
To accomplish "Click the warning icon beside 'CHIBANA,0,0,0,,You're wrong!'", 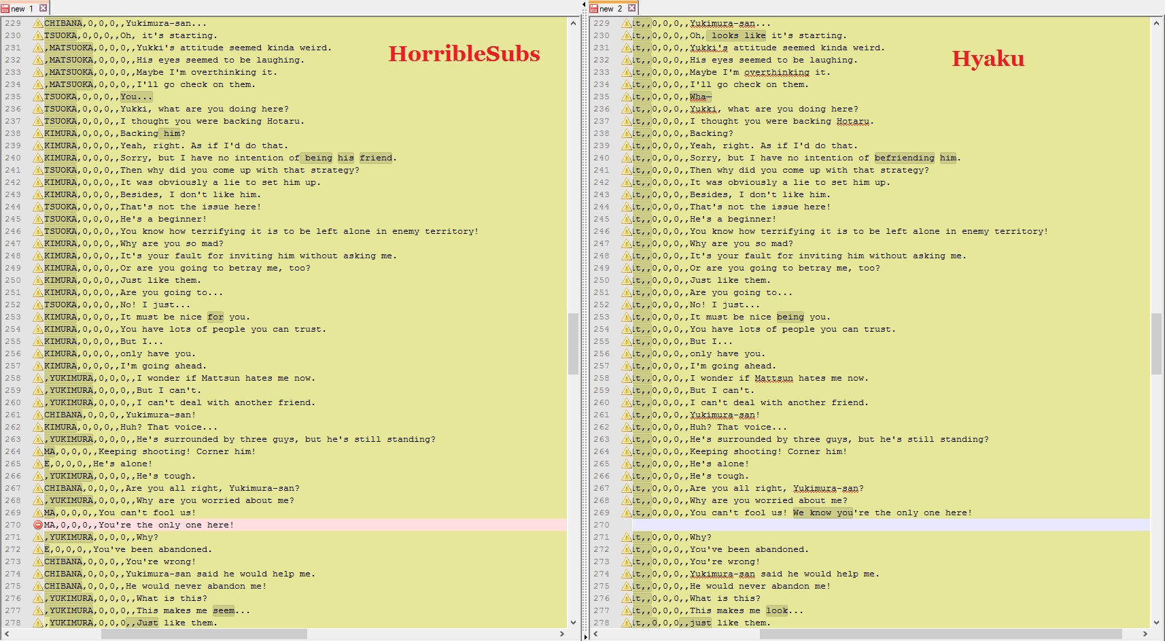I will pos(38,561).
